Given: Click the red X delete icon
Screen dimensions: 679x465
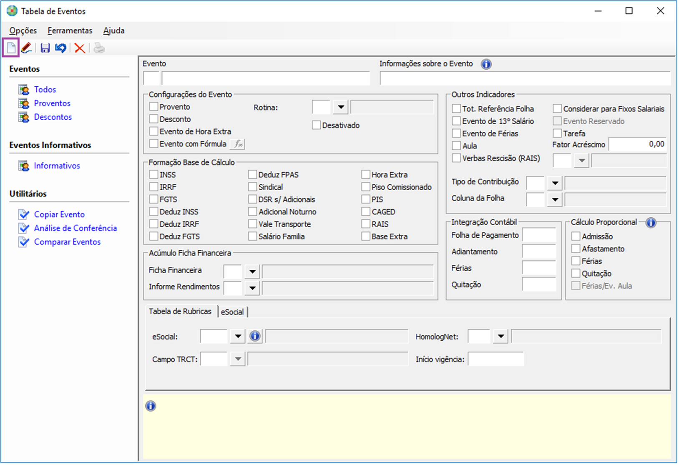Looking at the screenshot, I should 80,48.
